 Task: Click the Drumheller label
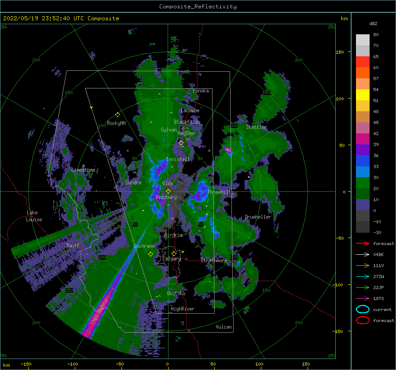coord(258,217)
